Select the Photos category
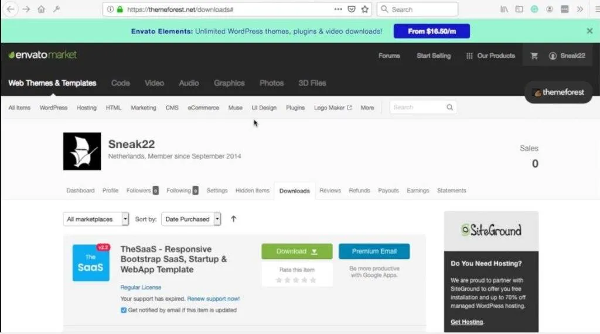600x334 pixels. coord(271,83)
